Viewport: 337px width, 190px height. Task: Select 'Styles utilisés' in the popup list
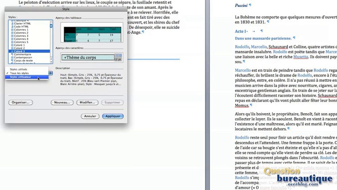27,69
